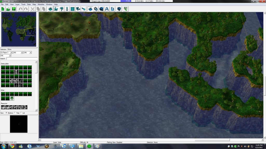Open the Trigger editor gear icon
This screenshot has width=266, height=149.
click(x=96, y=9)
